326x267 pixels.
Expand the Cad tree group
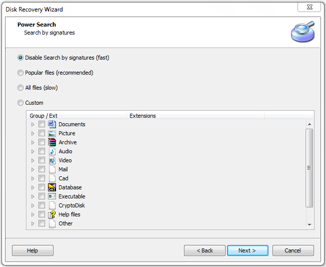click(33, 178)
